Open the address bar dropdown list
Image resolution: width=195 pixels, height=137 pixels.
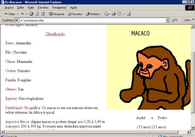click(x=167, y=20)
